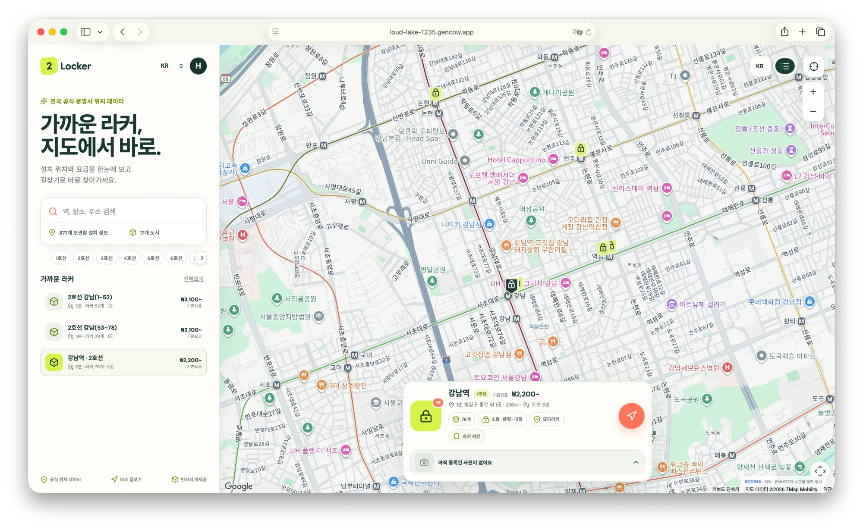Image resolution: width=863 pixels, height=530 pixels.
Task: Filter by 6호선 line chip
Action: (176, 258)
